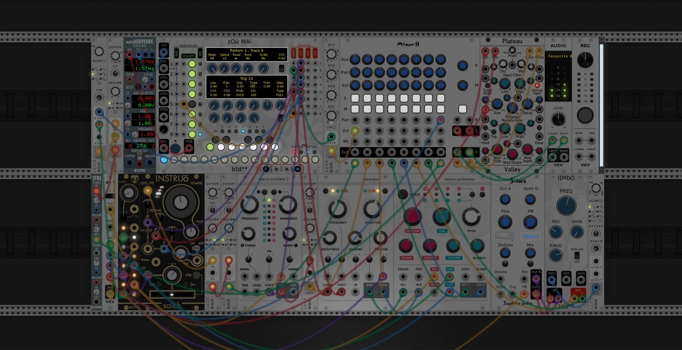Click the Plateau PreD knob
Image resolution: width=682 pixels, height=350 pixels.
click(512, 51)
